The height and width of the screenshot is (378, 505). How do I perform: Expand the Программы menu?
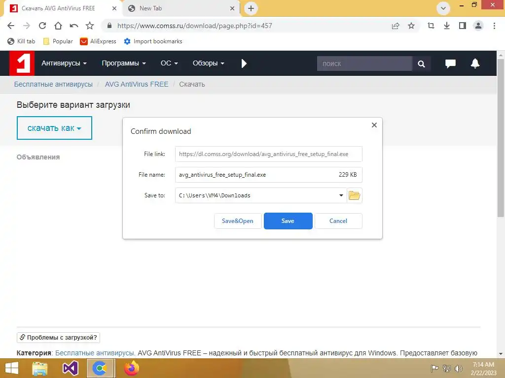click(124, 63)
